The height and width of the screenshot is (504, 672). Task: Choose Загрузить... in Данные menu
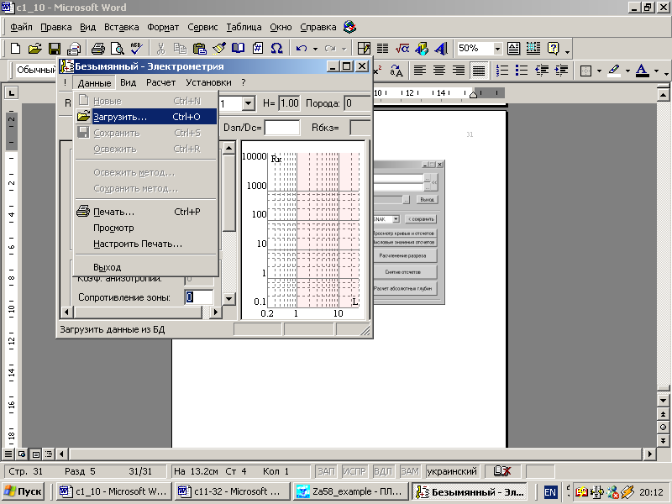click(146, 117)
